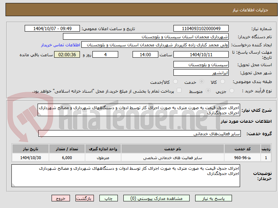Click service code cell ط-96-960

click(242, 158)
